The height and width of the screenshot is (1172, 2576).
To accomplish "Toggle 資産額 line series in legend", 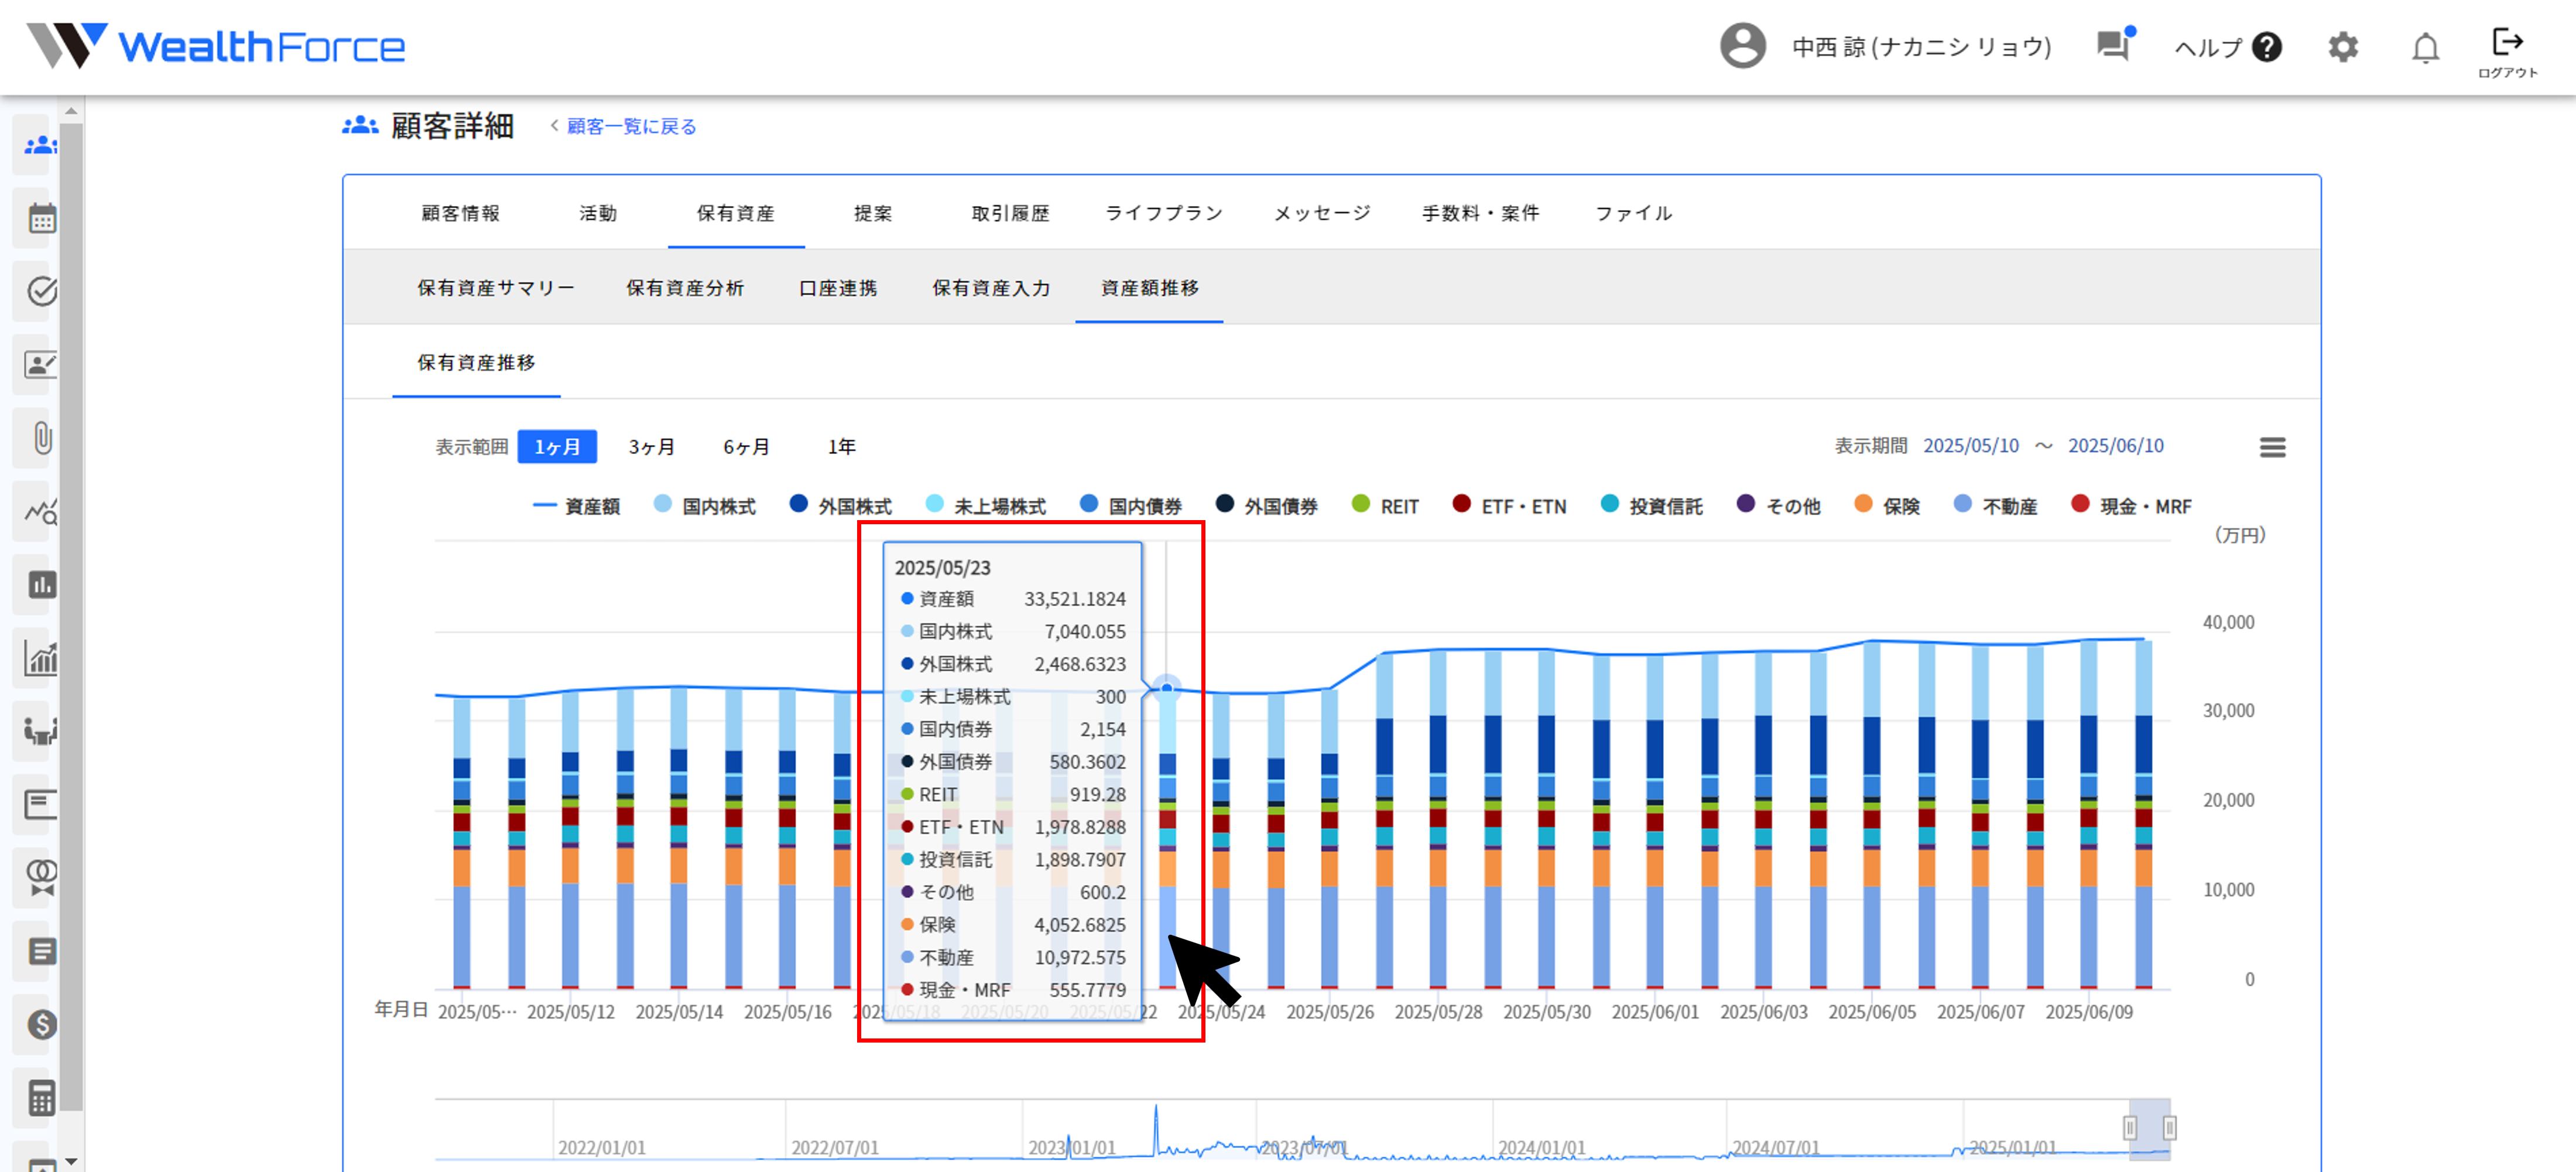I will [577, 507].
